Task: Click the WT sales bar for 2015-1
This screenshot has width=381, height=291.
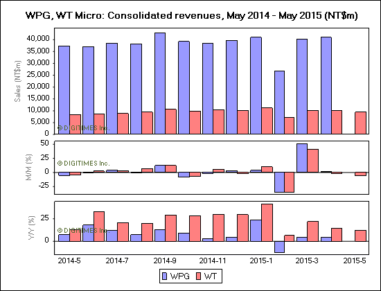Action: tap(267, 121)
